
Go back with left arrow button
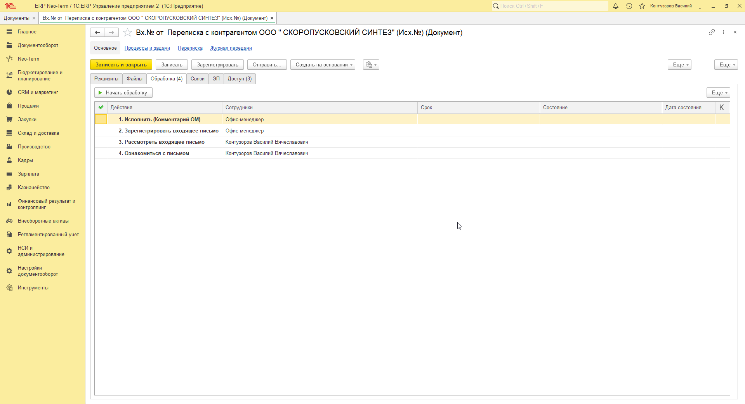pos(97,33)
